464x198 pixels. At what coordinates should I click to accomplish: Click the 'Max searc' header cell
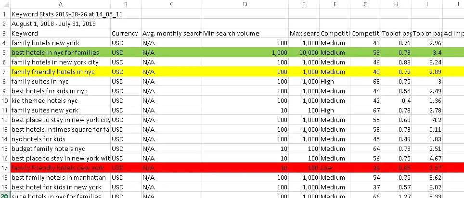pos(304,33)
